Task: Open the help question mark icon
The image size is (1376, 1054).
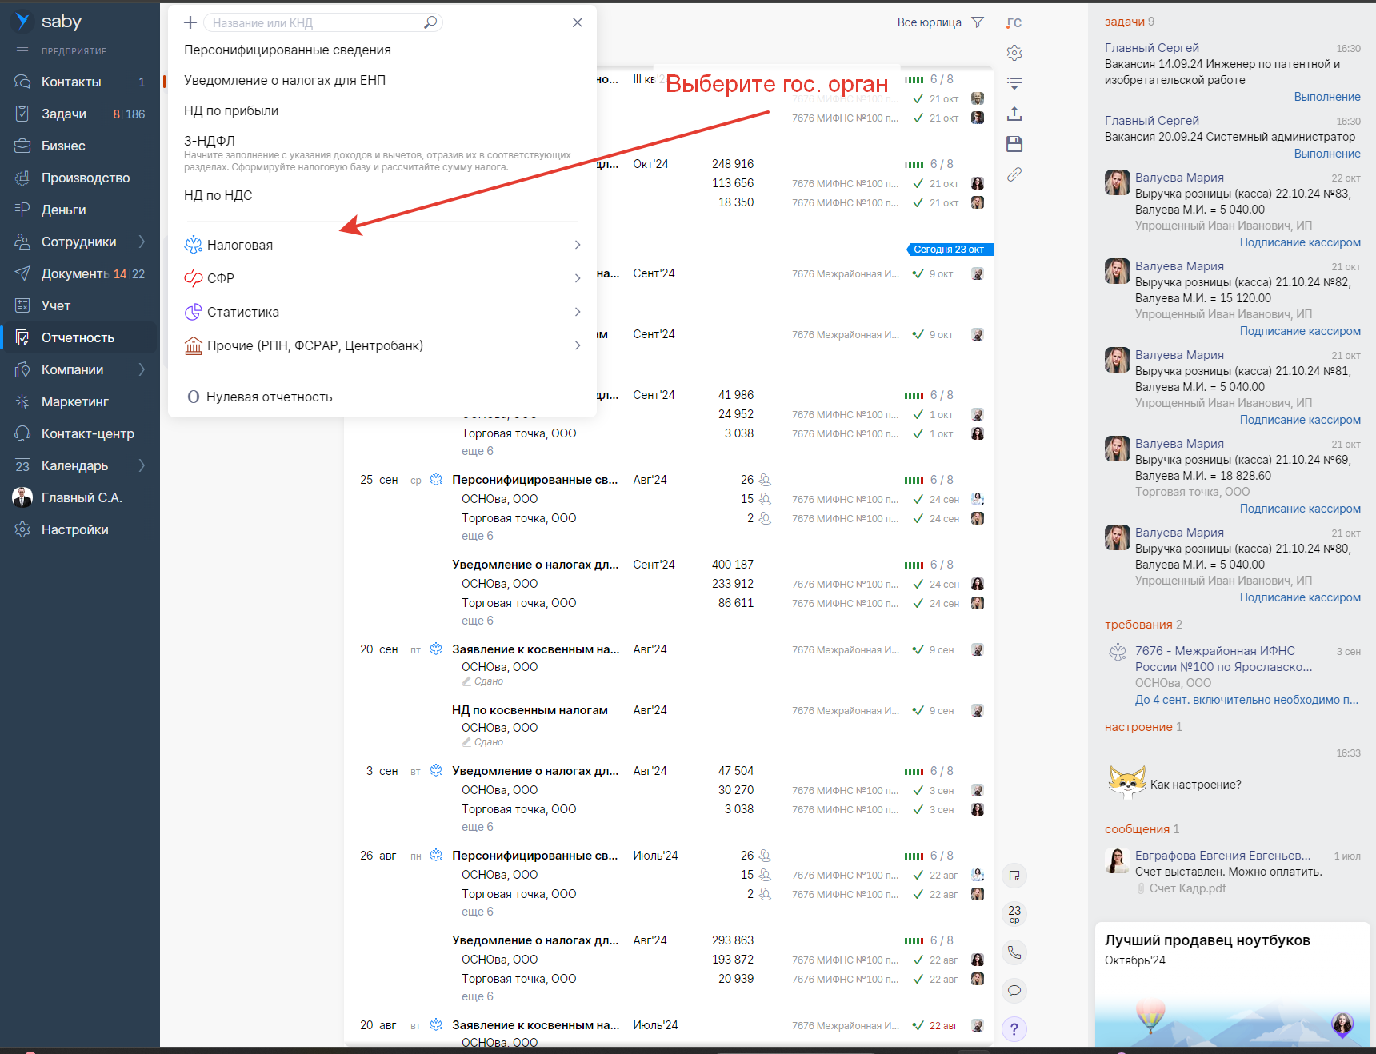Action: [1014, 1029]
